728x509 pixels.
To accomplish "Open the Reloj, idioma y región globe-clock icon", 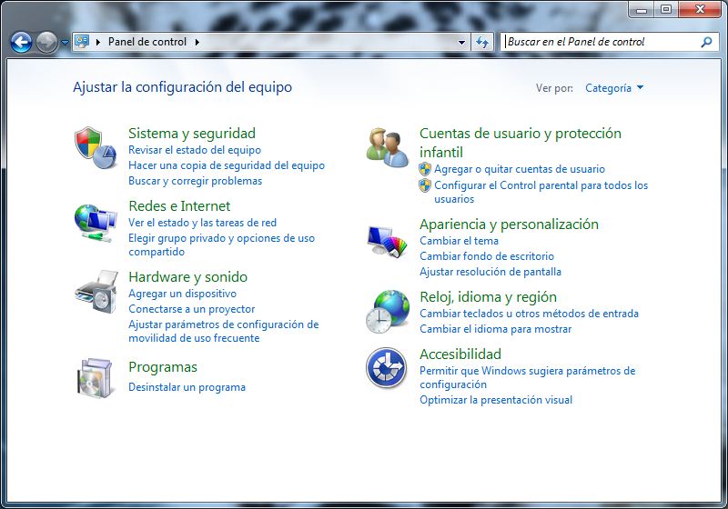I will point(387,312).
